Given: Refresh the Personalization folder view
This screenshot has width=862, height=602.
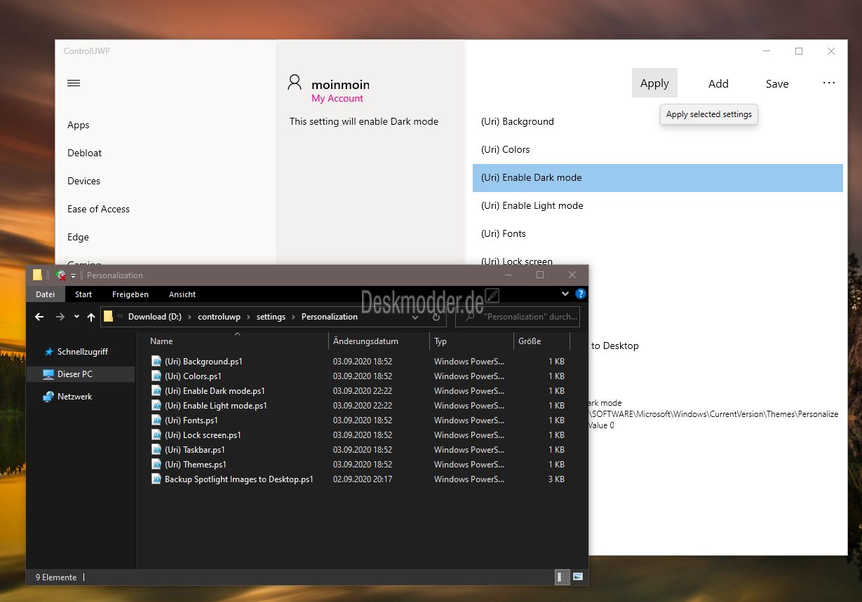Looking at the screenshot, I should click(x=436, y=317).
